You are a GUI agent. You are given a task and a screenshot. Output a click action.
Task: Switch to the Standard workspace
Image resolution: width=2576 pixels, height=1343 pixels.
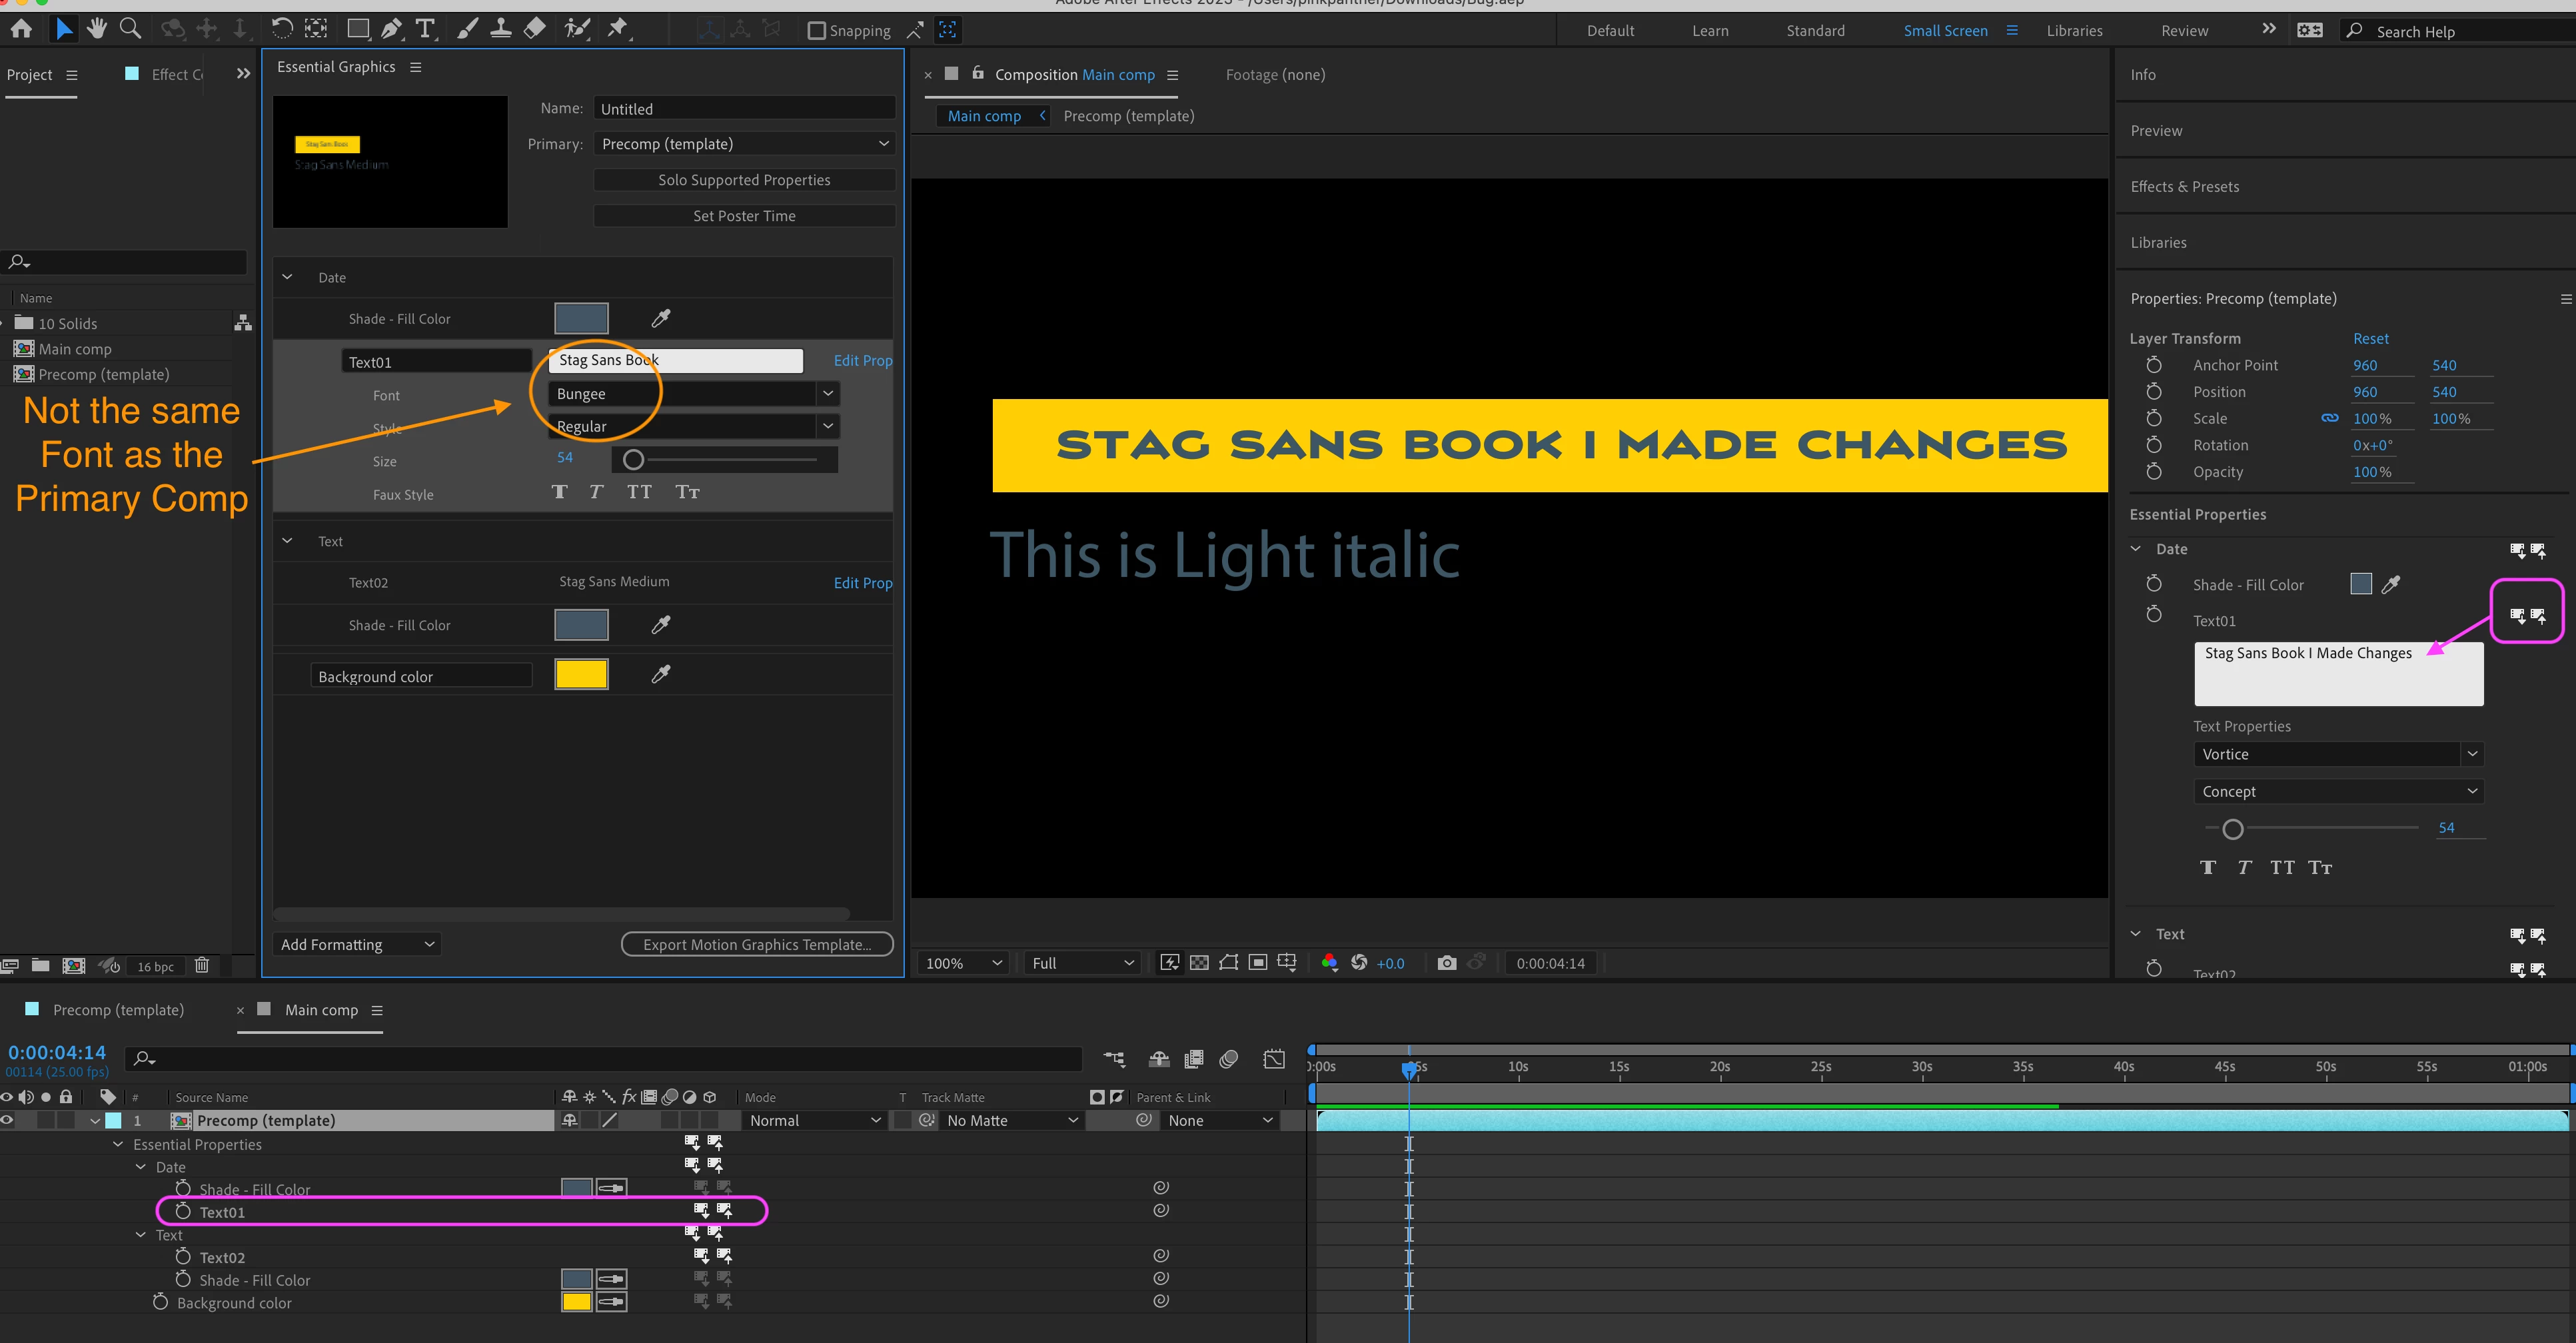(x=1815, y=31)
